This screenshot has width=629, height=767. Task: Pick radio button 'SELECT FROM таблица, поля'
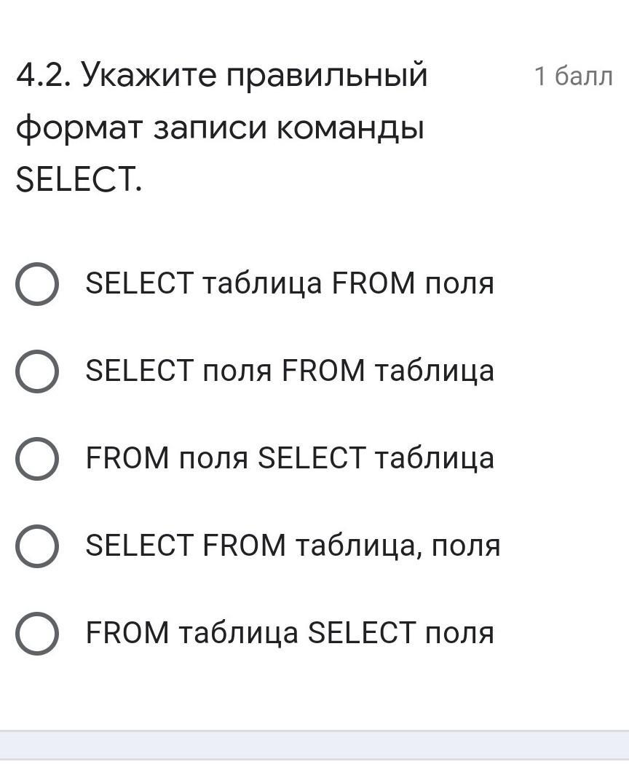(x=36, y=546)
